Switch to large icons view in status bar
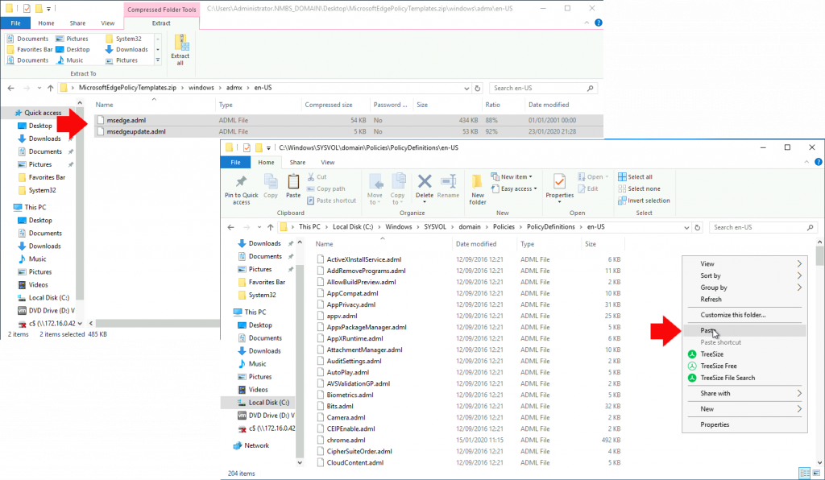This screenshot has width=825, height=480. coord(815,473)
